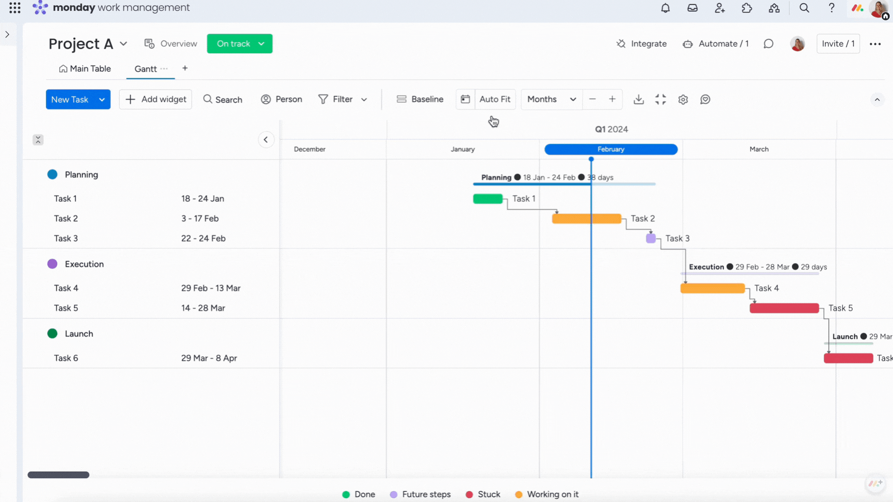Click the red Task 5 Gantt bar

coord(784,308)
